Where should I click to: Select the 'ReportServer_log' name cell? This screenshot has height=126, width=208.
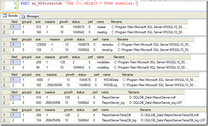114,103
